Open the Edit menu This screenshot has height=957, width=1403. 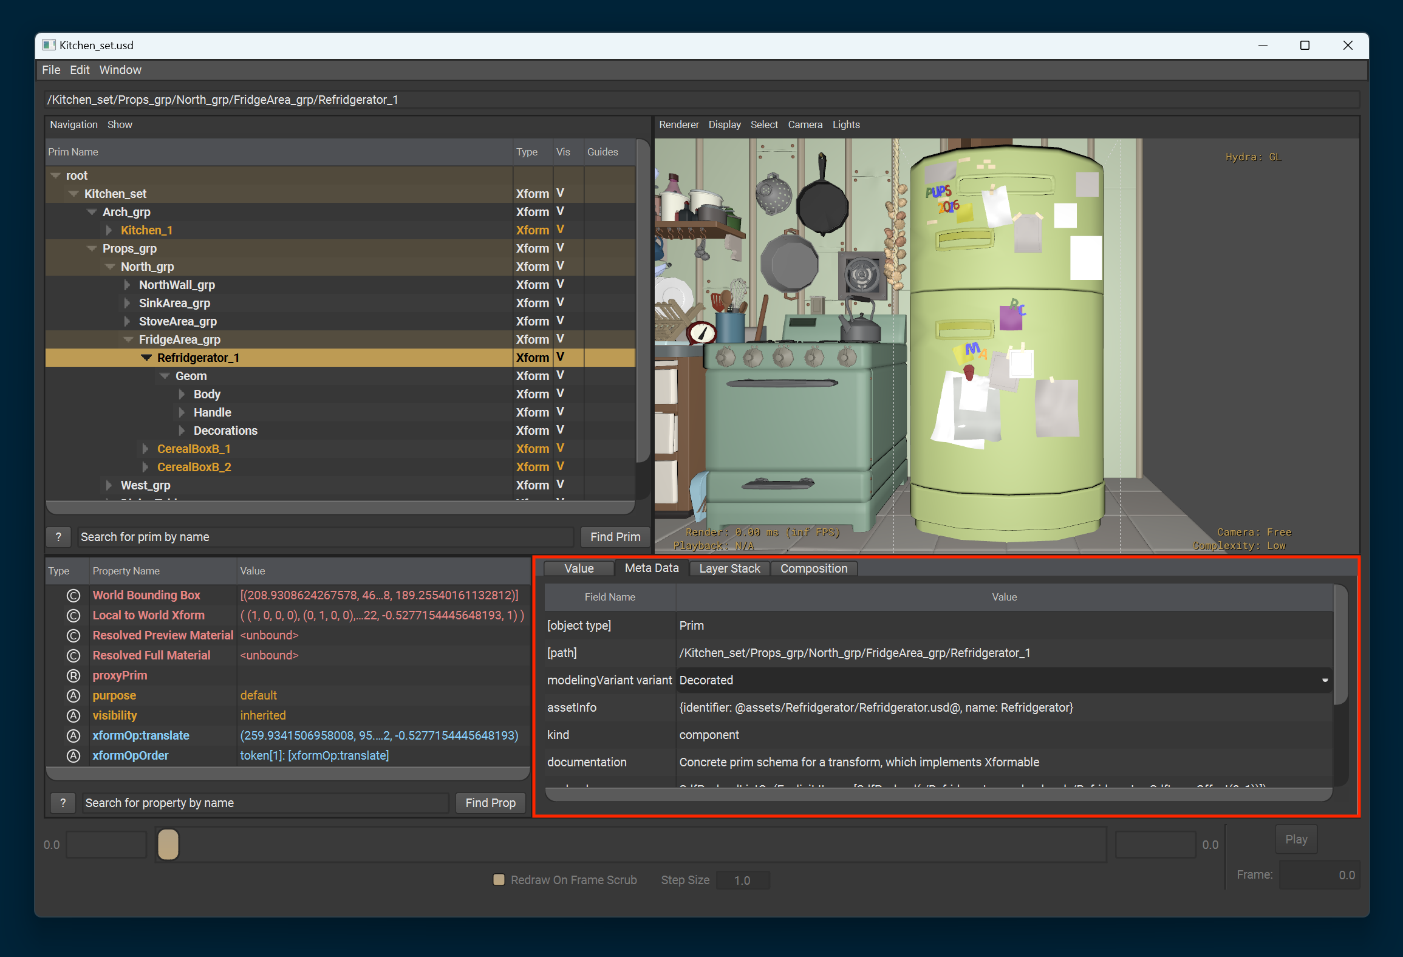(80, 70)
